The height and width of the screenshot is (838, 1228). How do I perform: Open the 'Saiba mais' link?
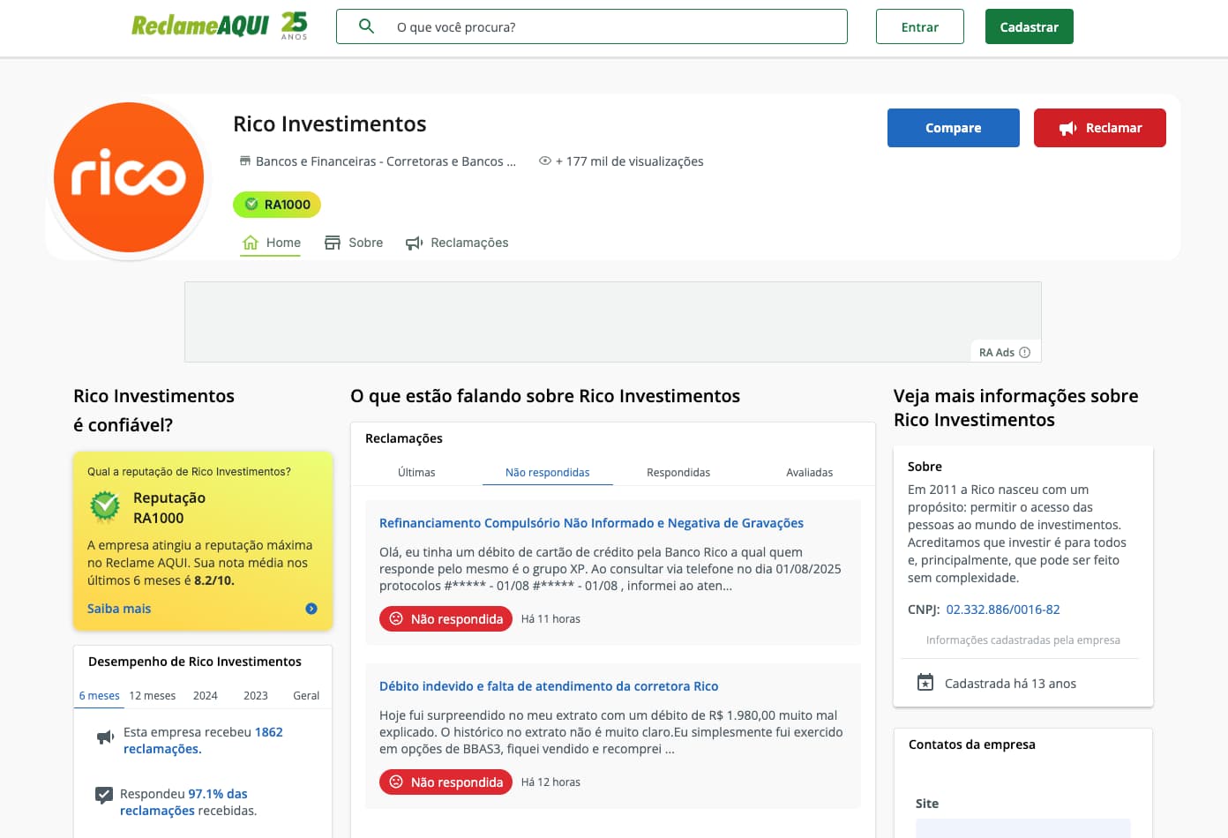coord(118,608)
